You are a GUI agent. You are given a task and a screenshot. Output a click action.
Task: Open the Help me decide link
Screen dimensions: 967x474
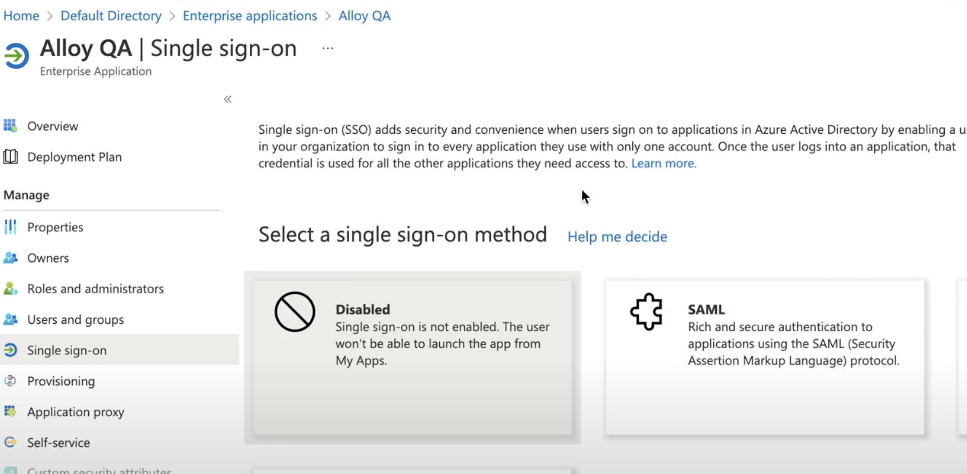(617, 237)
